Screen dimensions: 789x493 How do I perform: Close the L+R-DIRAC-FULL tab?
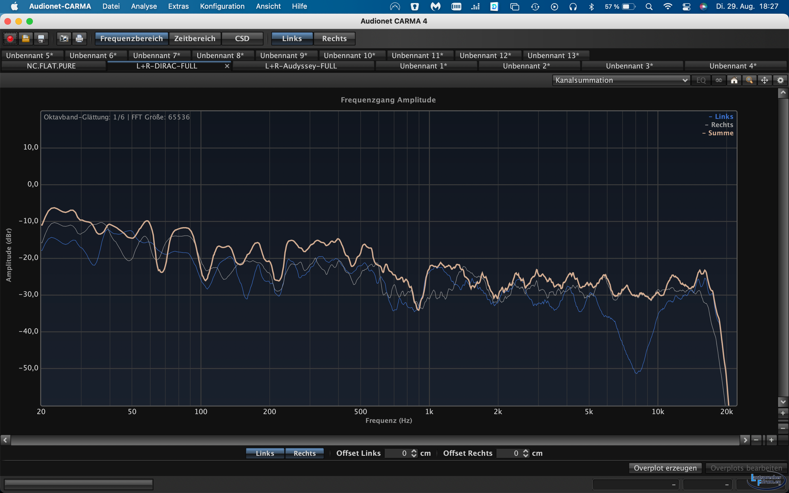[227, 66]
